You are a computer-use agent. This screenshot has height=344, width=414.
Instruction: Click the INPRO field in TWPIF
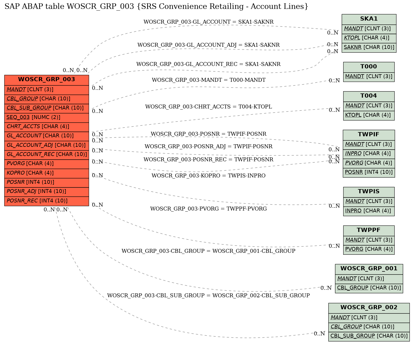tap(369, 154)
